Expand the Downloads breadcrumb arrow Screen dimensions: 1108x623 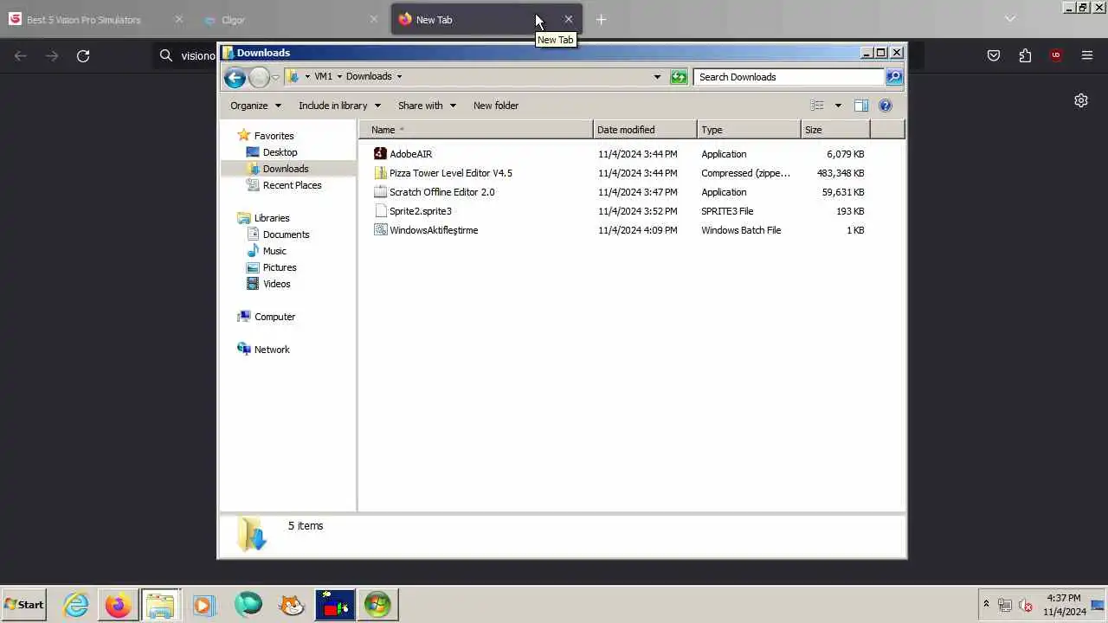pyautogui.click(x=399, y=76)
